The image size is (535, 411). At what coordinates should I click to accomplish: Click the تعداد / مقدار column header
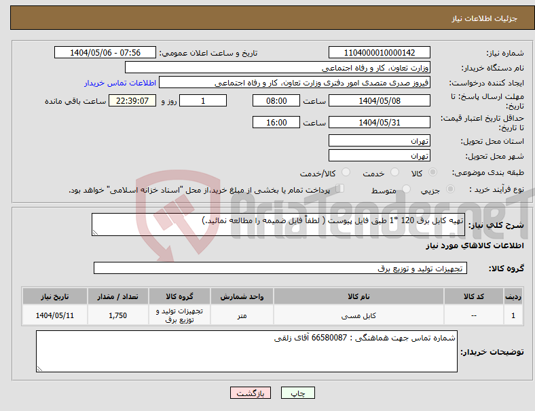(117, 296)
